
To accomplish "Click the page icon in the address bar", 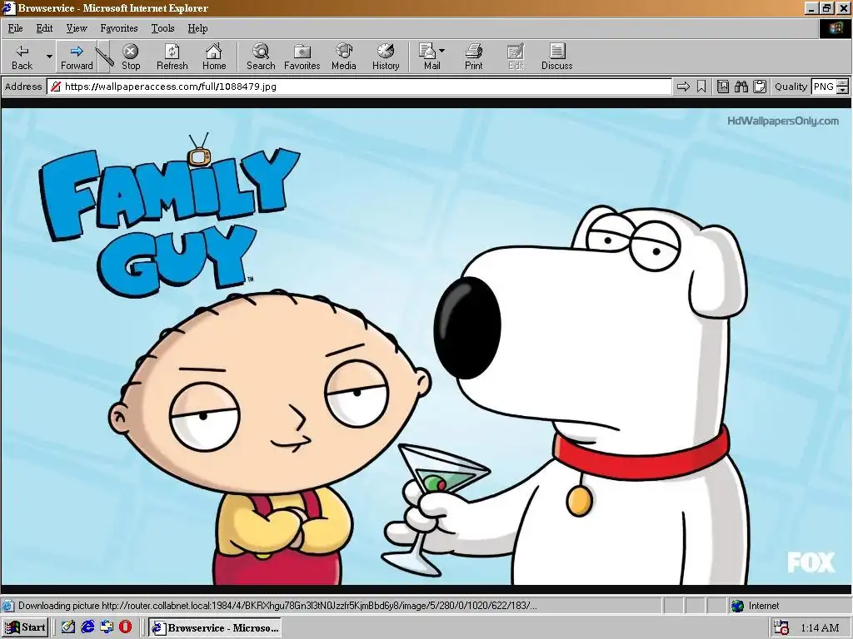I will click(x=55, y=87).
